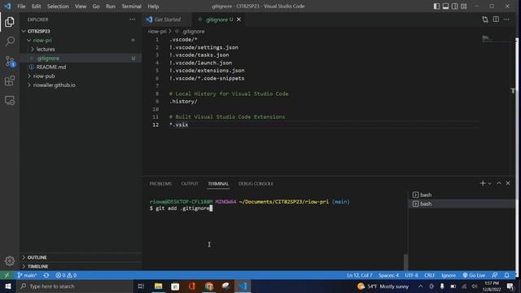Click the main branch indicator in status bar
Screen dimensions: 521x293
click(27, 275)
